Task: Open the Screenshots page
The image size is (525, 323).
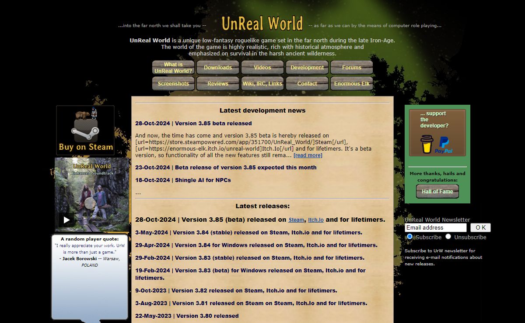Action: pyautogui.click(x=173, y=84)
